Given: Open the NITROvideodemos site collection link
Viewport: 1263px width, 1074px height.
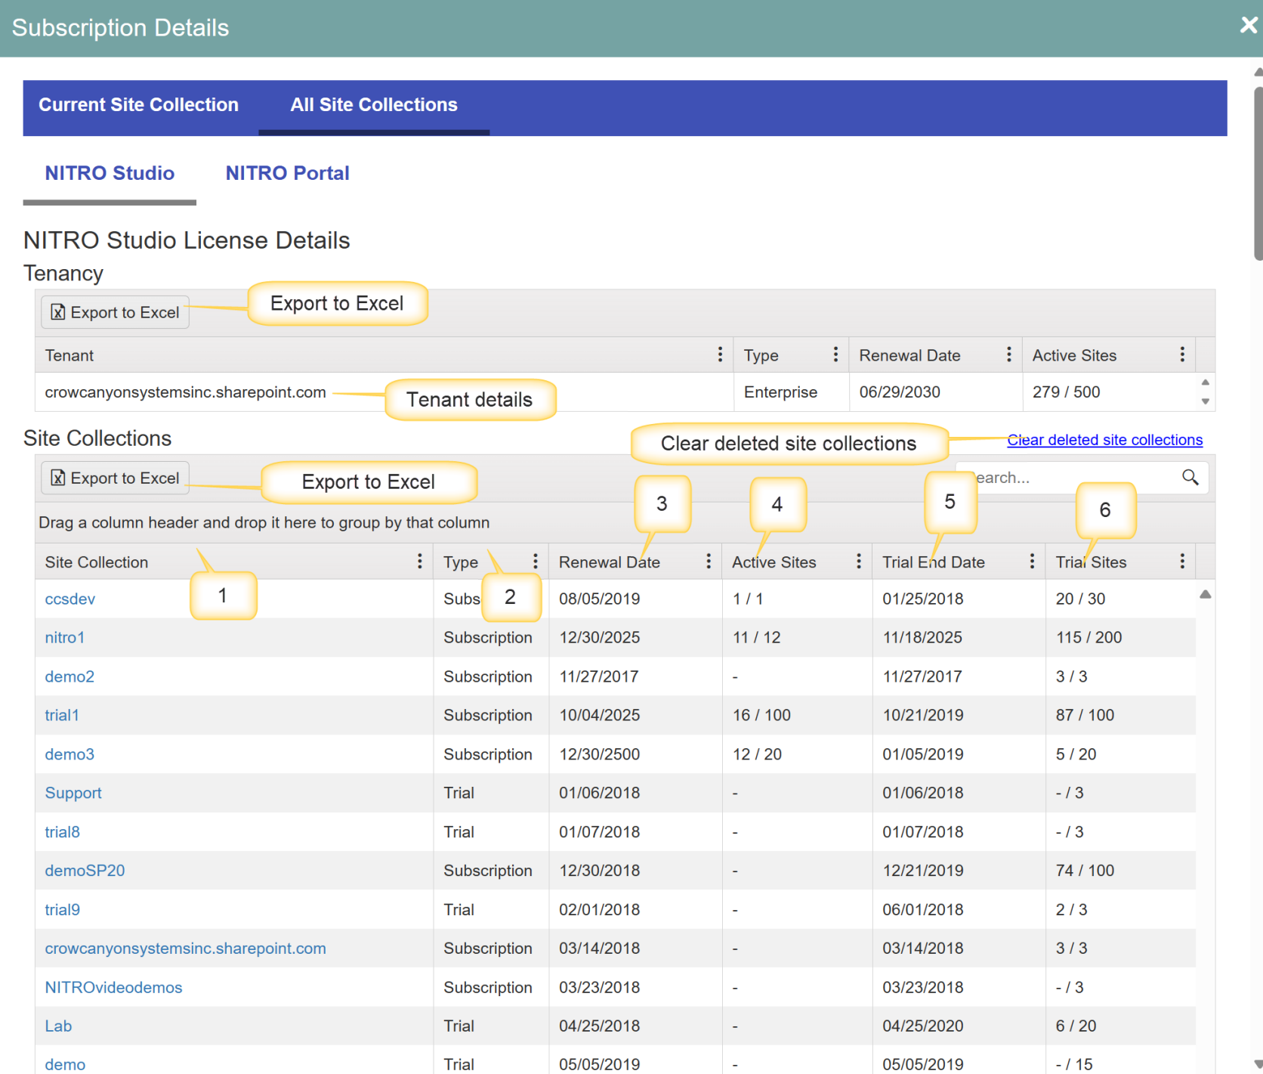Looking at the screenshot, I should pos(113,988).
